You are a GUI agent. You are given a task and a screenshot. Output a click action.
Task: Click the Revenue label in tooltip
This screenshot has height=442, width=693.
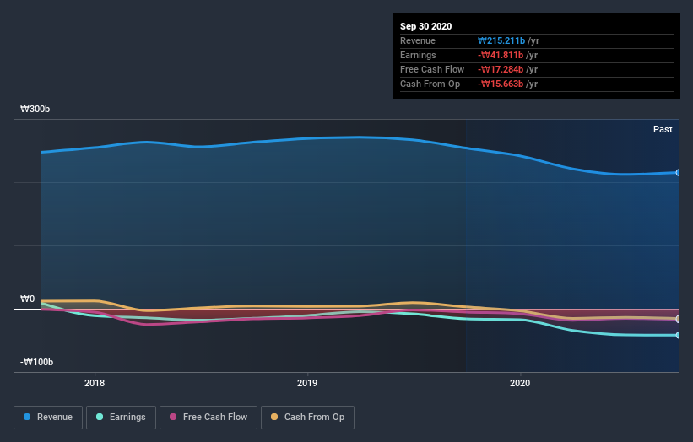(x=418, y=40)
